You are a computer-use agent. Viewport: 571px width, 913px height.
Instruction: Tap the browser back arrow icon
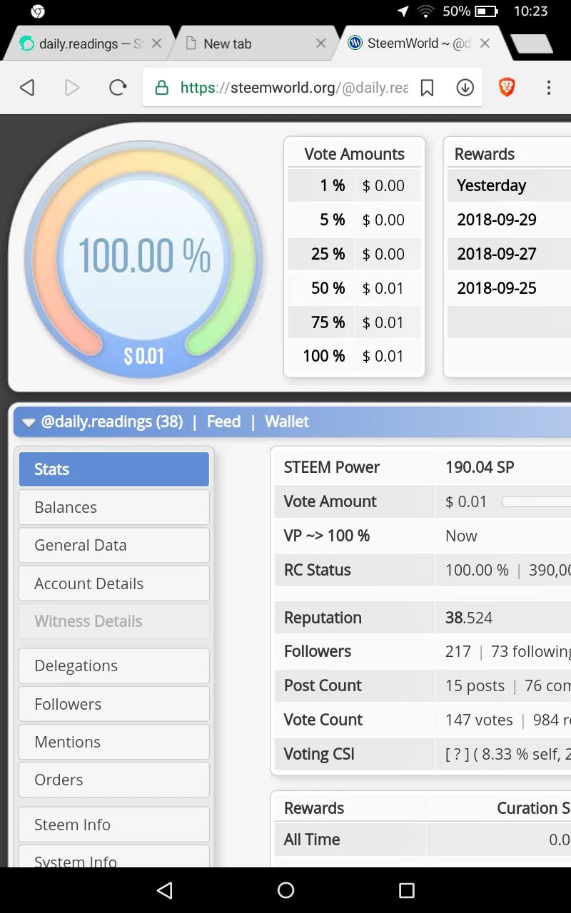coord(27,88)
